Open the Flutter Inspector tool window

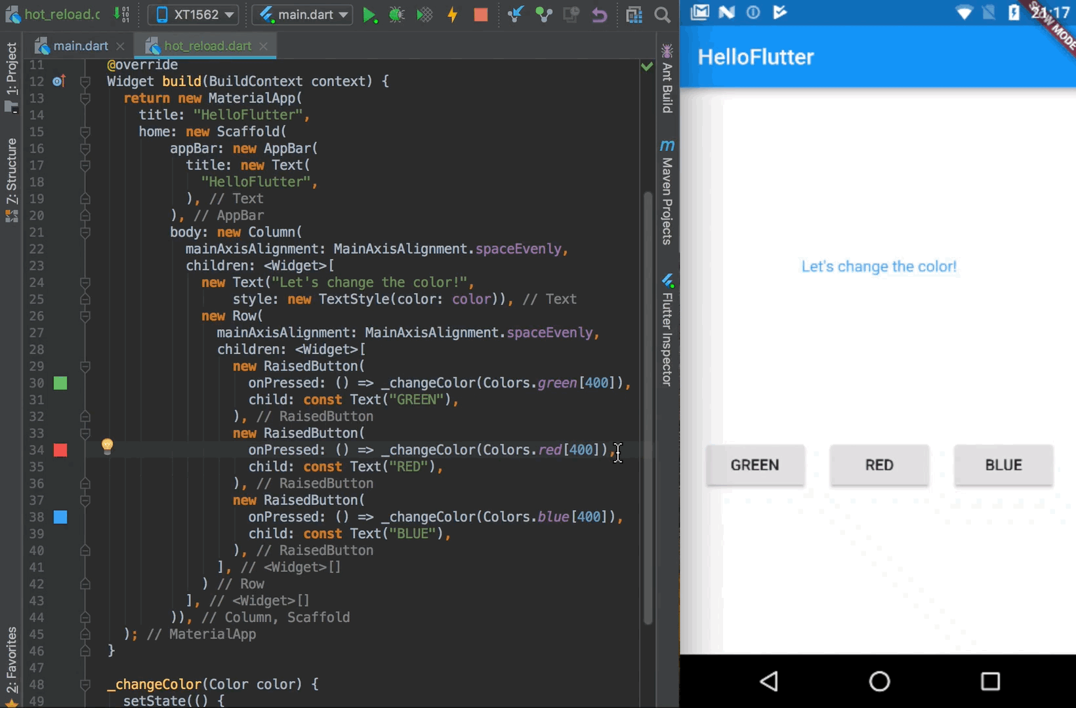click(667, 328)
